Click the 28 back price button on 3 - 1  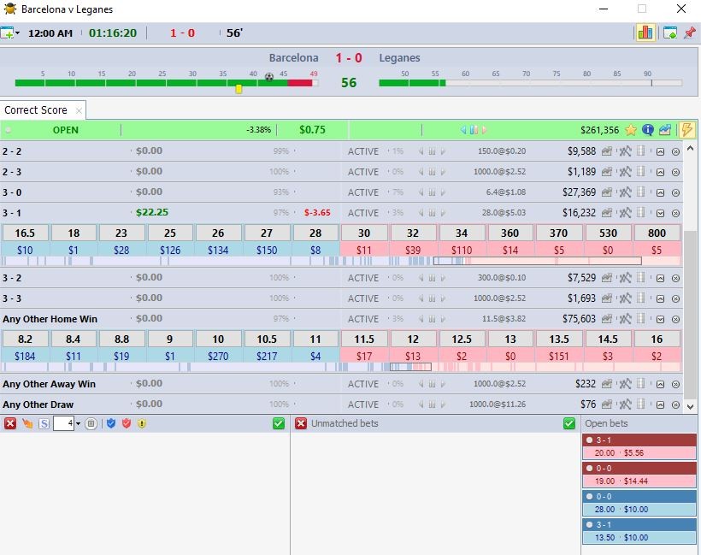pyautogui.click(x=315, y=233)
